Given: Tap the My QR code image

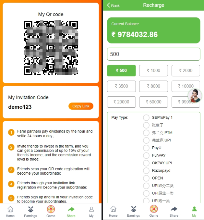Looking at the screenshot, I should click(x=51, y=48).
